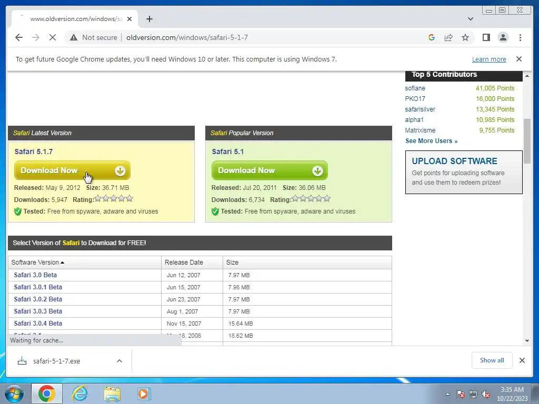Close the downloads bar
539x404 pixels.
point(522,360)
